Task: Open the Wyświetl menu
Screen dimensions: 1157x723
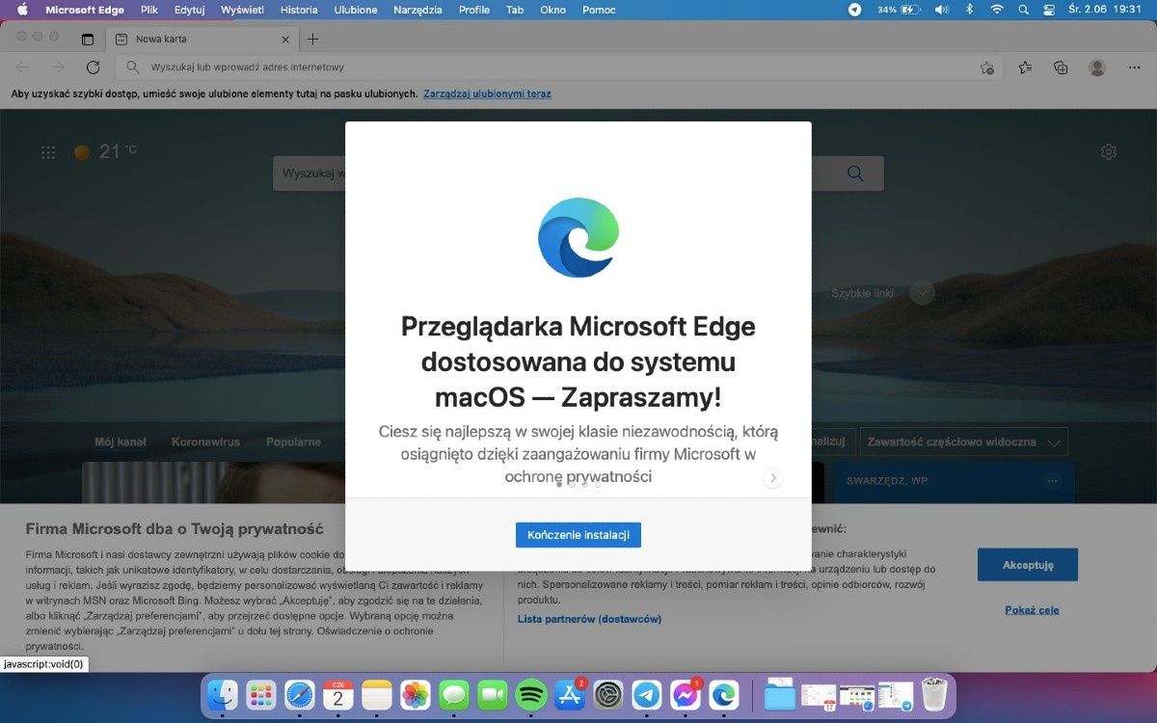Action: click(x=242, y=10)
